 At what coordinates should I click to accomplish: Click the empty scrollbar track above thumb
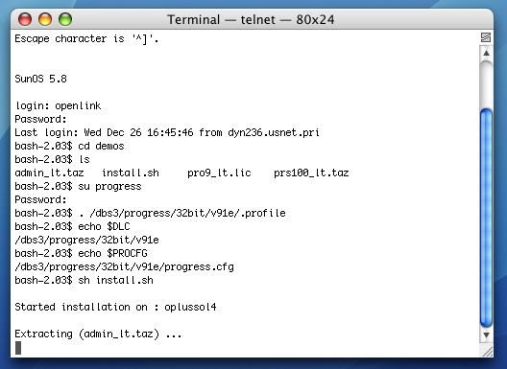tap(486, 84)
